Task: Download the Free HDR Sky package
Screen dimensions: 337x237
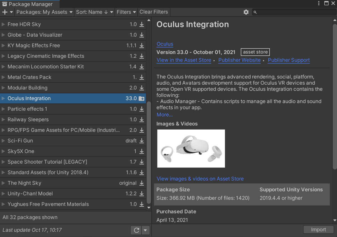Action: (x=142, y=24)
